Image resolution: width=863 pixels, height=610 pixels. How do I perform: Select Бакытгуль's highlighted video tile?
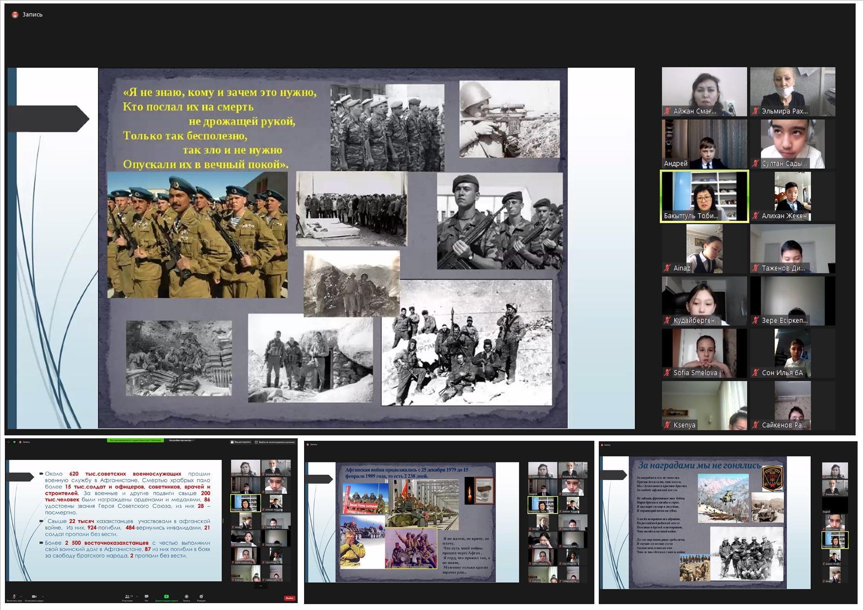tap(705, 196)
